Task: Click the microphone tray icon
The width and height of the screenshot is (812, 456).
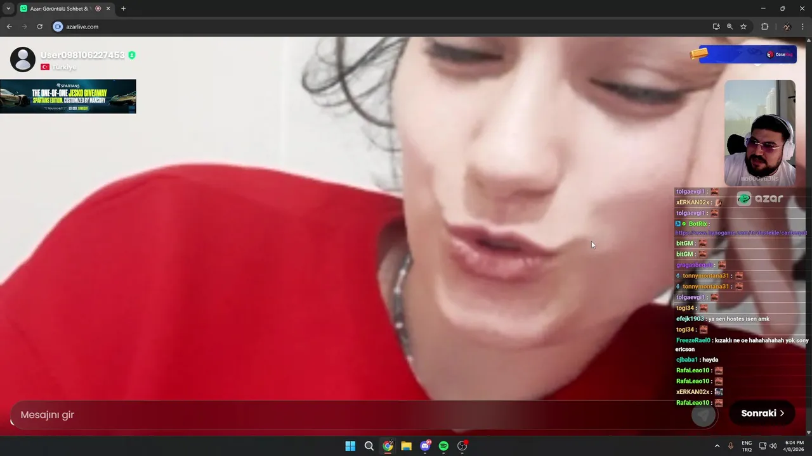Action: (731, 446)
